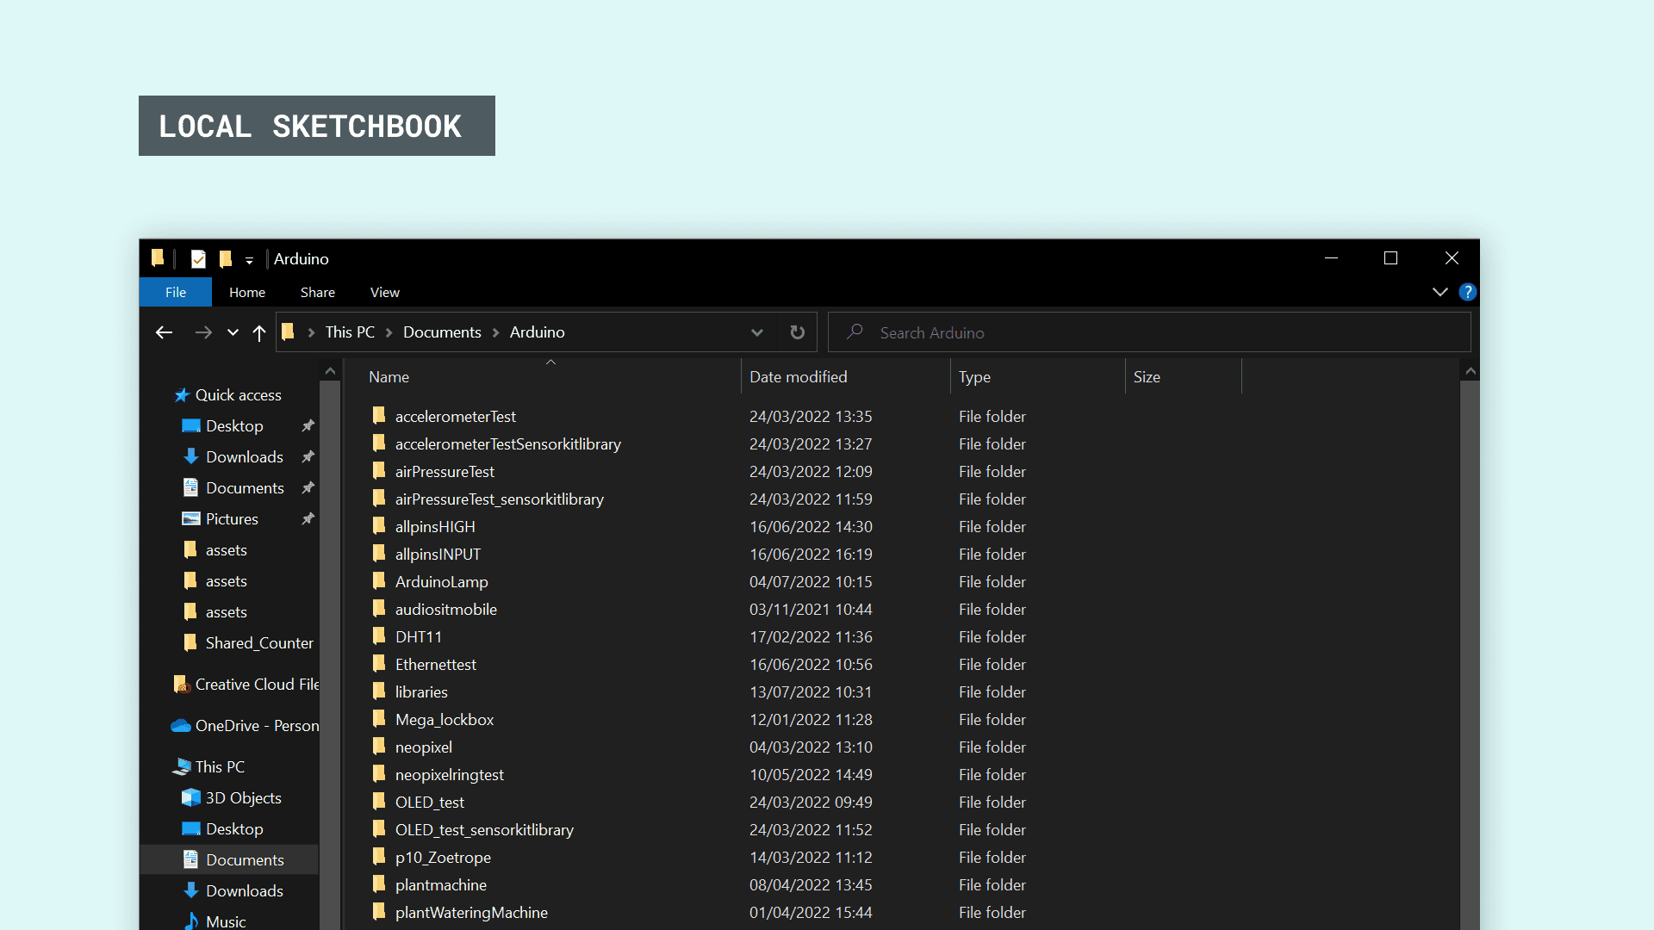Viewport: 1654px width, 930px height.
Task: Open the File tab
Action: [176, 293]
